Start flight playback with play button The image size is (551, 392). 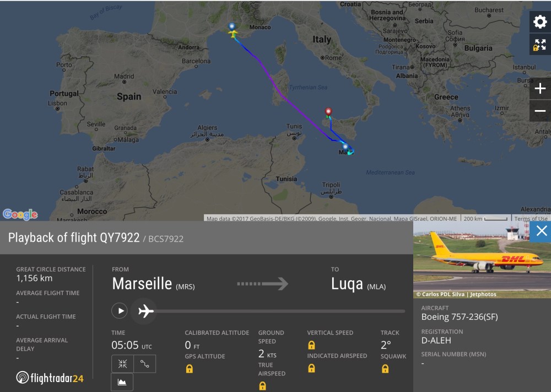tap(120, 311)
